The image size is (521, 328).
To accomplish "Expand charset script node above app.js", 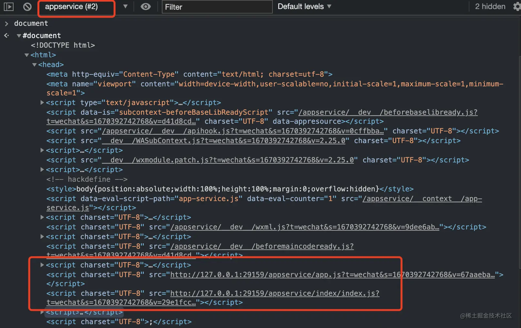I will (x=42, y=265).
